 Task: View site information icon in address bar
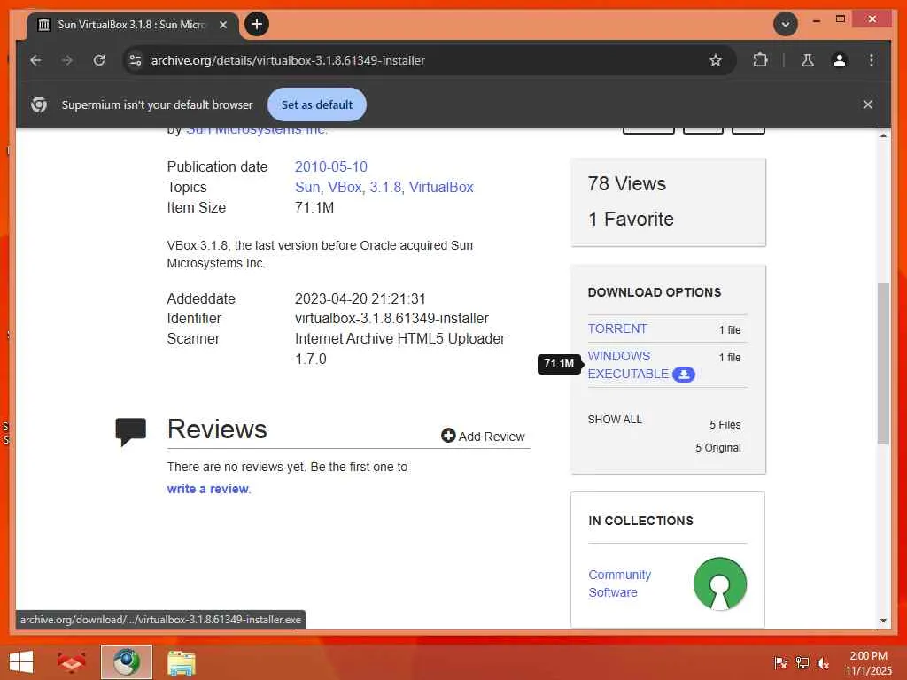coord(136,60)
